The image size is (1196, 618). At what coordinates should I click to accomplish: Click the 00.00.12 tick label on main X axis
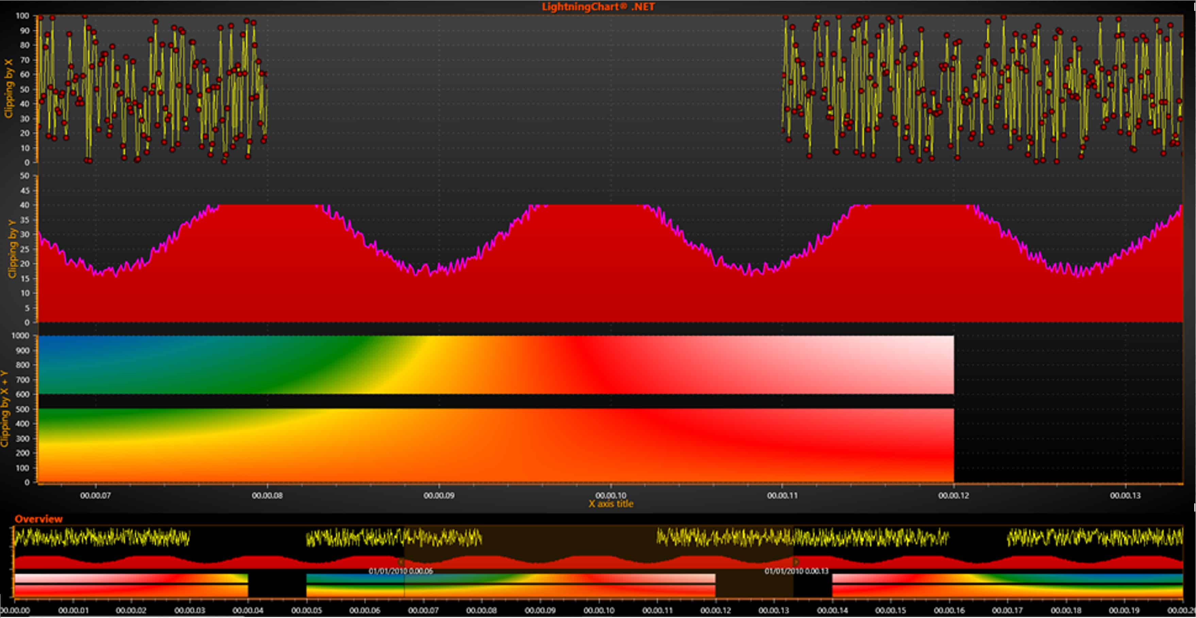(x=954, y=496)
